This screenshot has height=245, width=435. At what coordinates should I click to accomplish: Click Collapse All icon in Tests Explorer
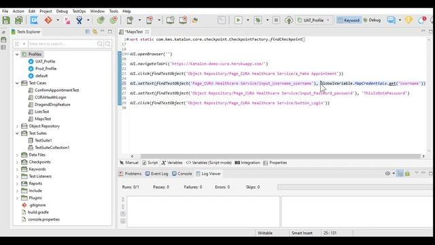[88, 32]
